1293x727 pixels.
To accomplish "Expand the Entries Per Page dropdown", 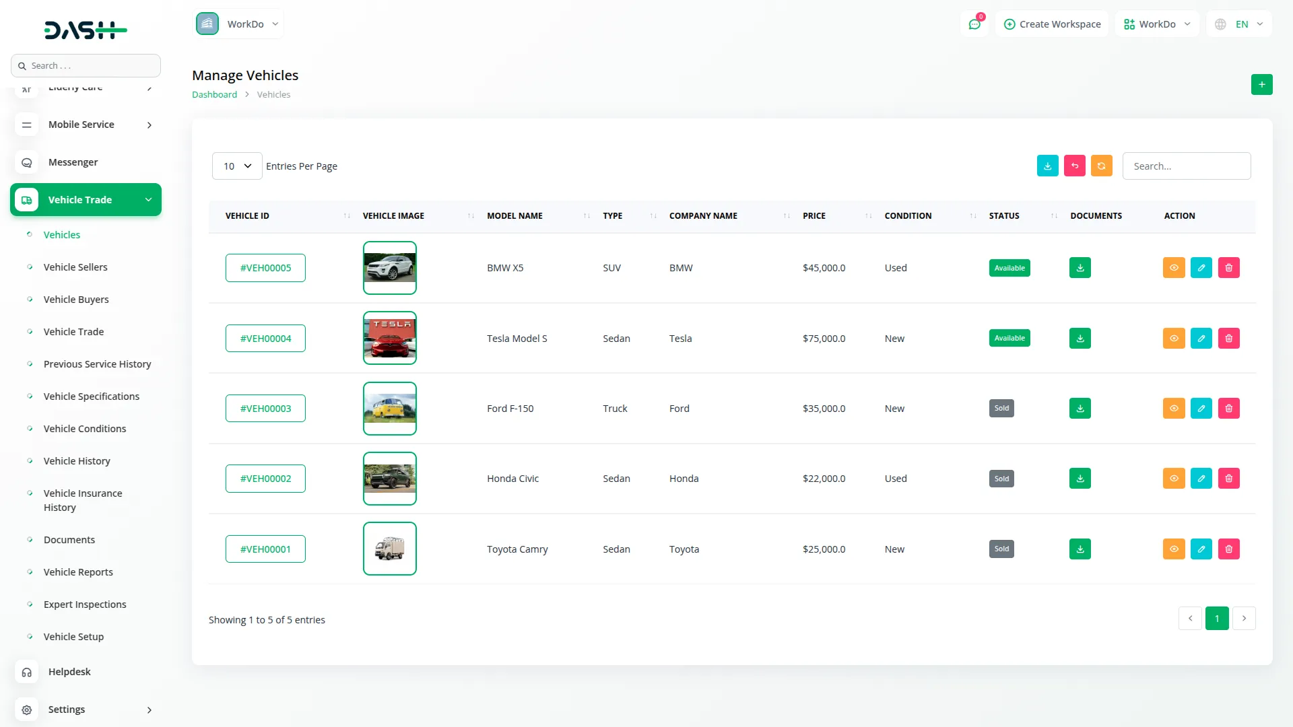I will pyautogui.click(x=236, y=166).
